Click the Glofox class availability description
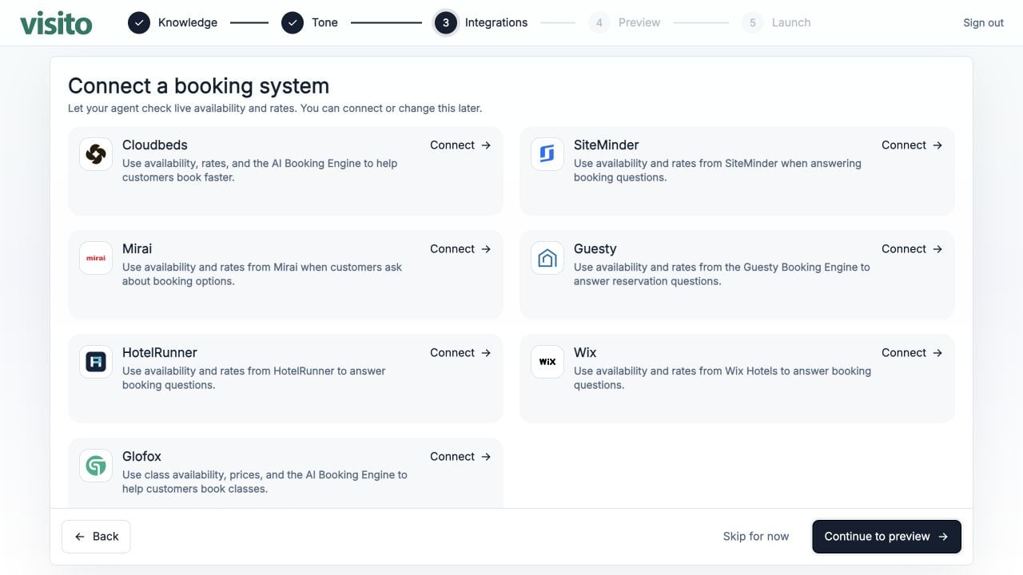This screenshot has width=1023, height=575. point(265,482)
